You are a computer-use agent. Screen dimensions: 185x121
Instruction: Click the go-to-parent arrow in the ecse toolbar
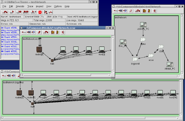pyautogui.click(x=39, y=32)
